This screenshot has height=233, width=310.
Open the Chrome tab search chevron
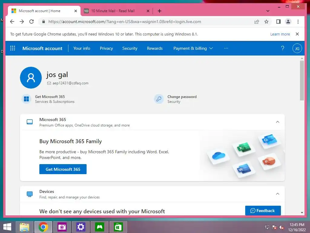click(x=268, y=11)
